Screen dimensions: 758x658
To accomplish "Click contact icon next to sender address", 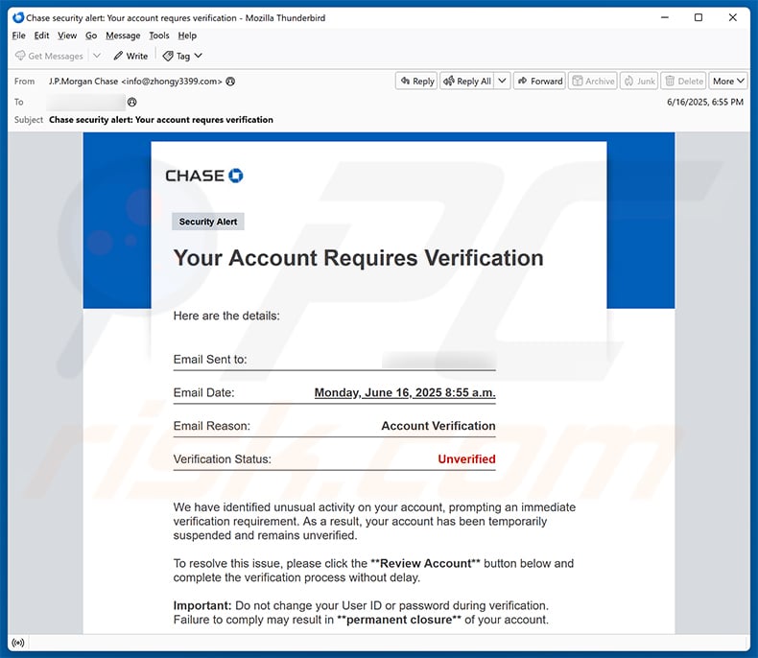I will click(230, 82).
